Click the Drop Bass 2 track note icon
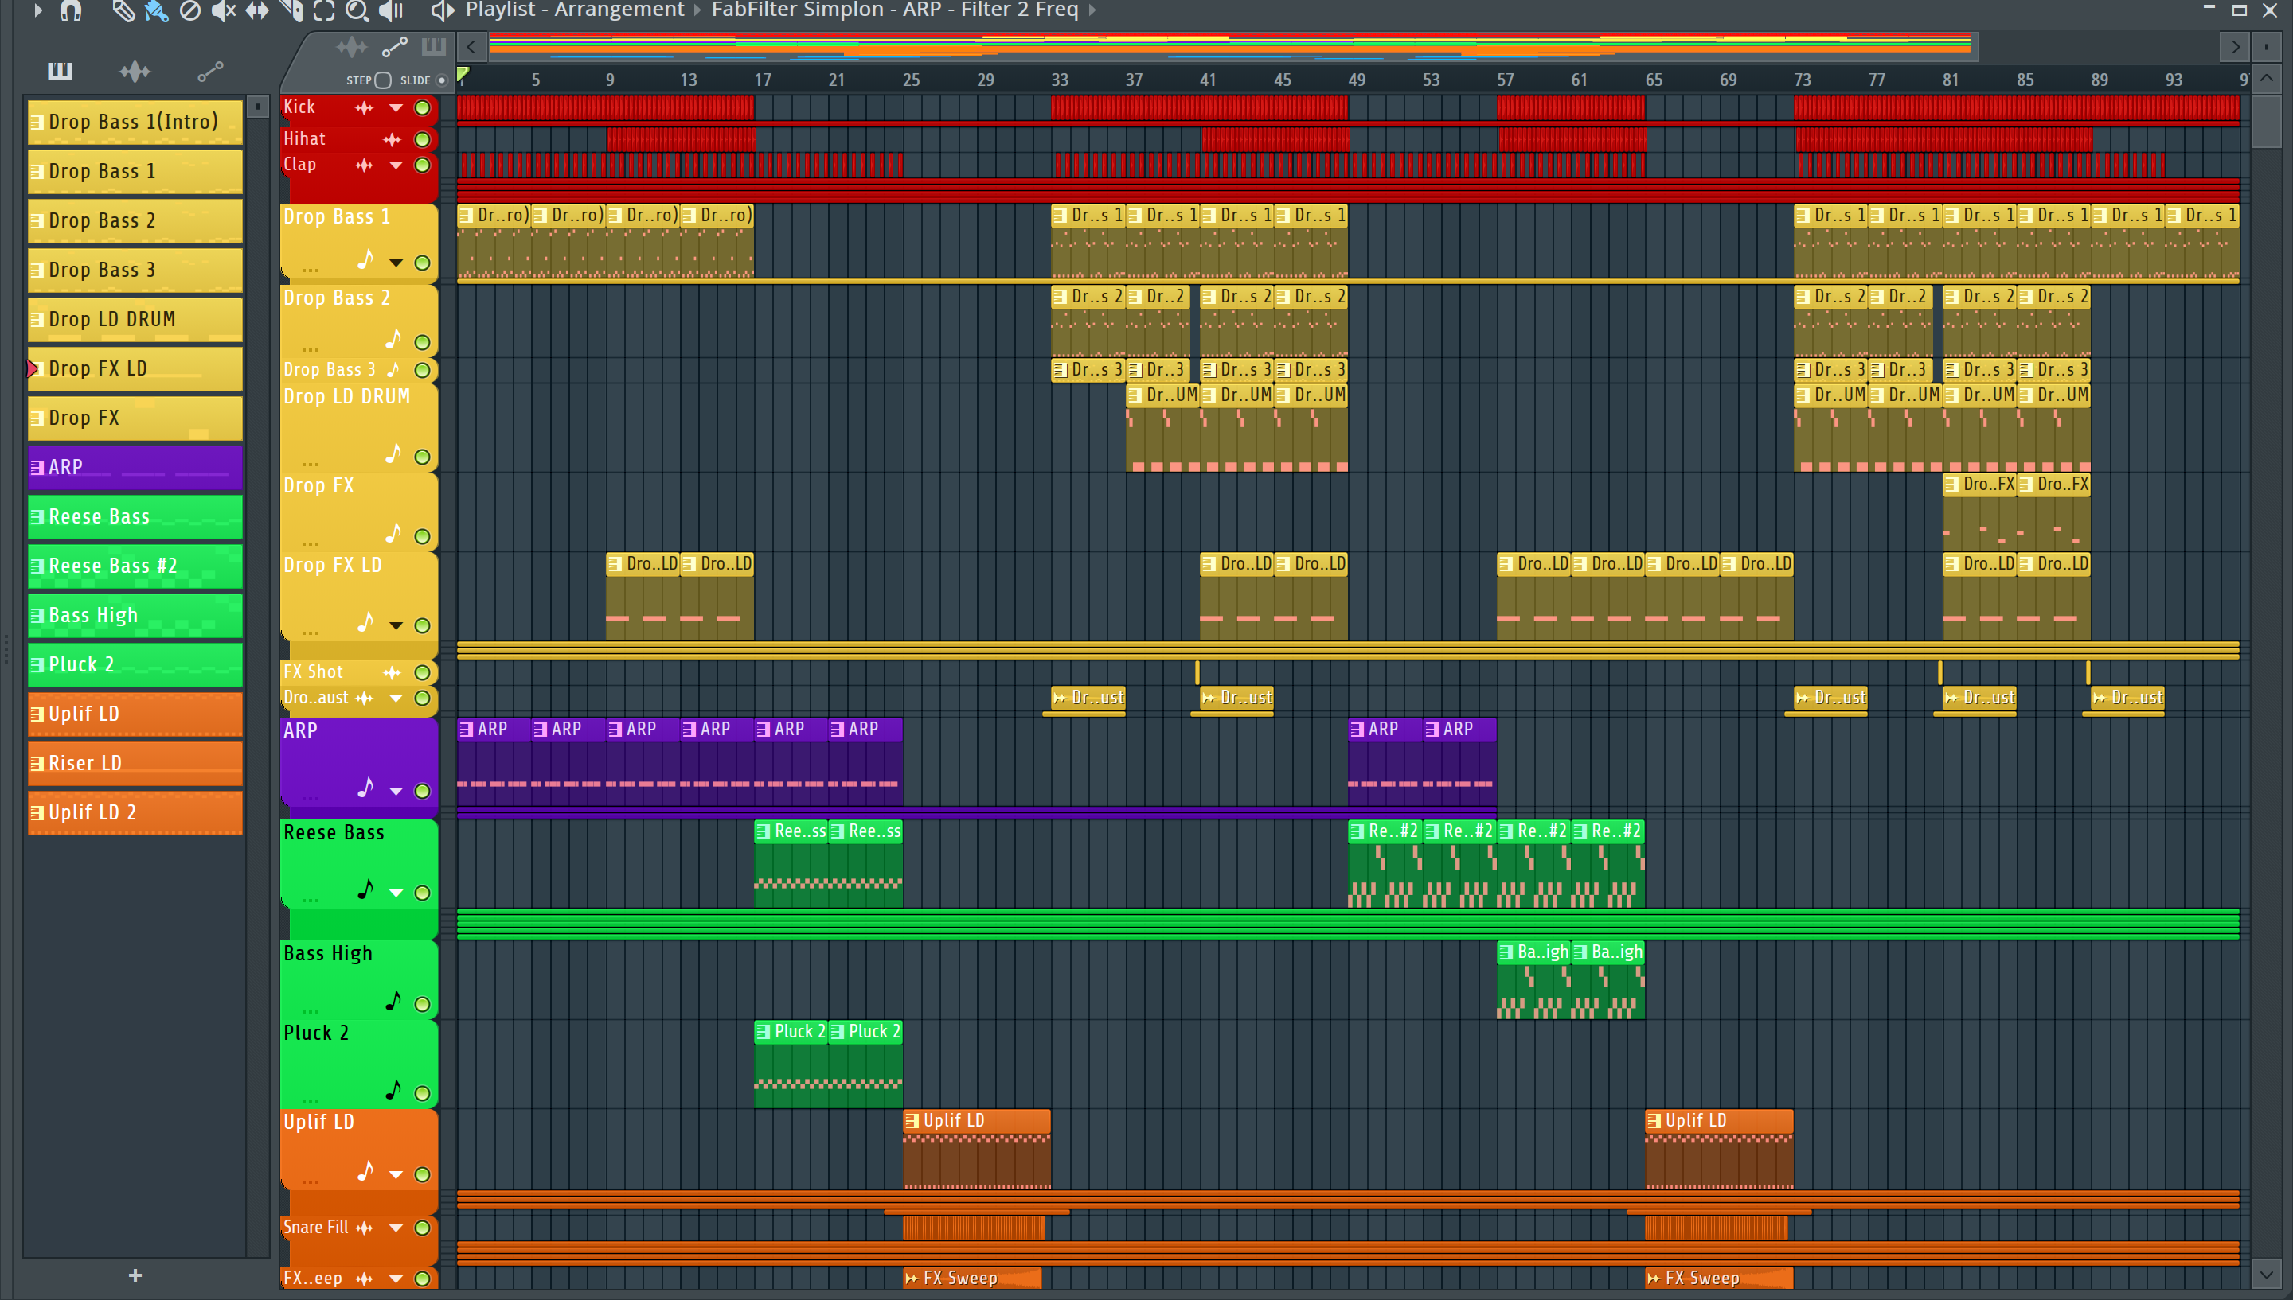Screen dimensions: 2293x1300 click(393, 339)
